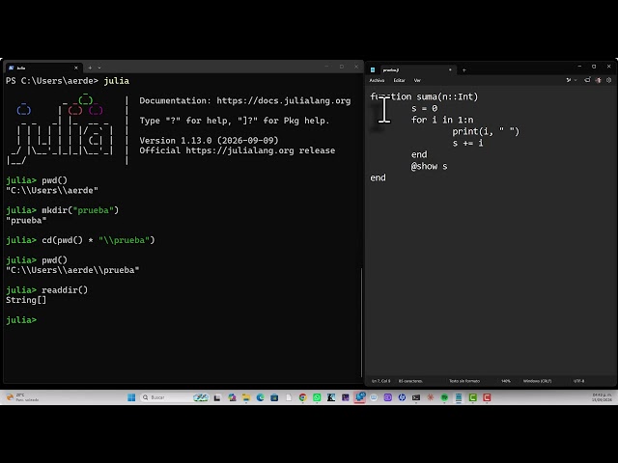Open a new terminal tab with plus
The width and height of the screenshot is (618, 463).
[x=90, y=68]
